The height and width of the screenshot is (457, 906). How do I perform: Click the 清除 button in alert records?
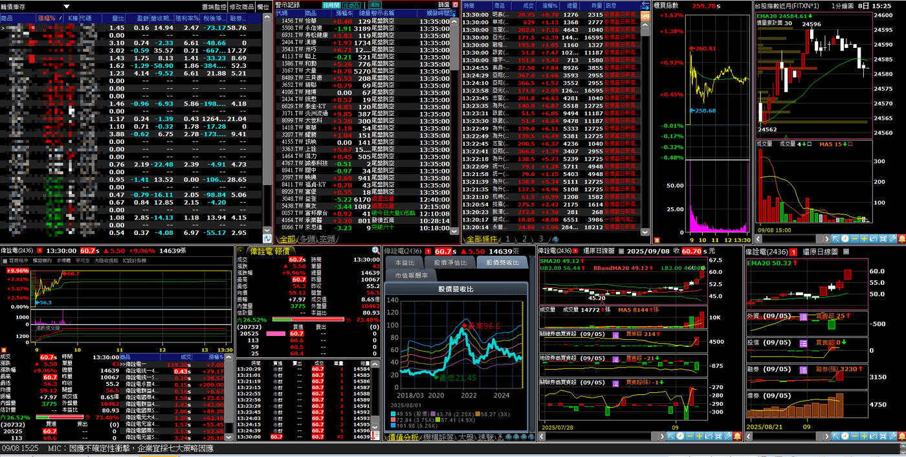pyautogui.click(x=373, y=5)
